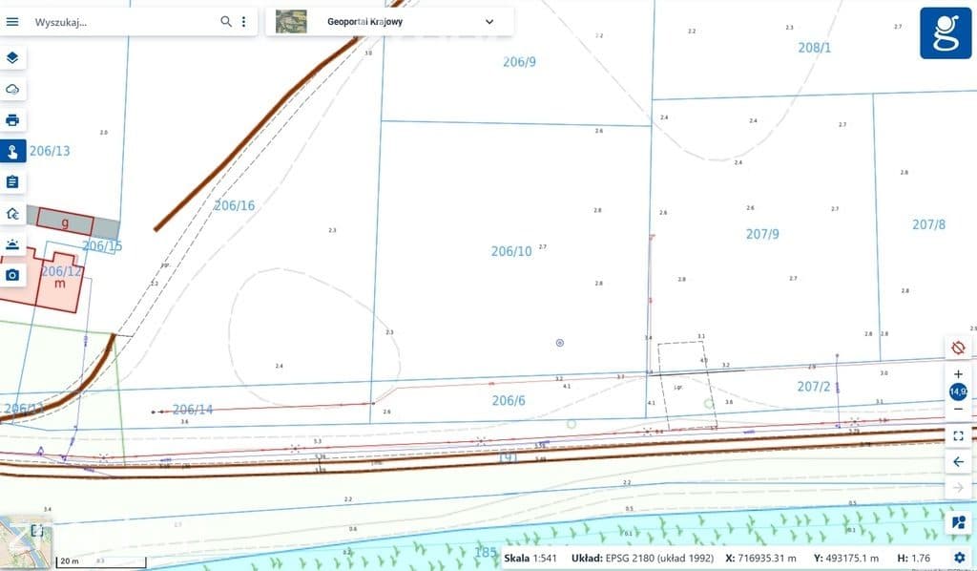Viewport: 977px width, 571px height.
Task: Click parcel label 206/9
Action: click(519, 62)
